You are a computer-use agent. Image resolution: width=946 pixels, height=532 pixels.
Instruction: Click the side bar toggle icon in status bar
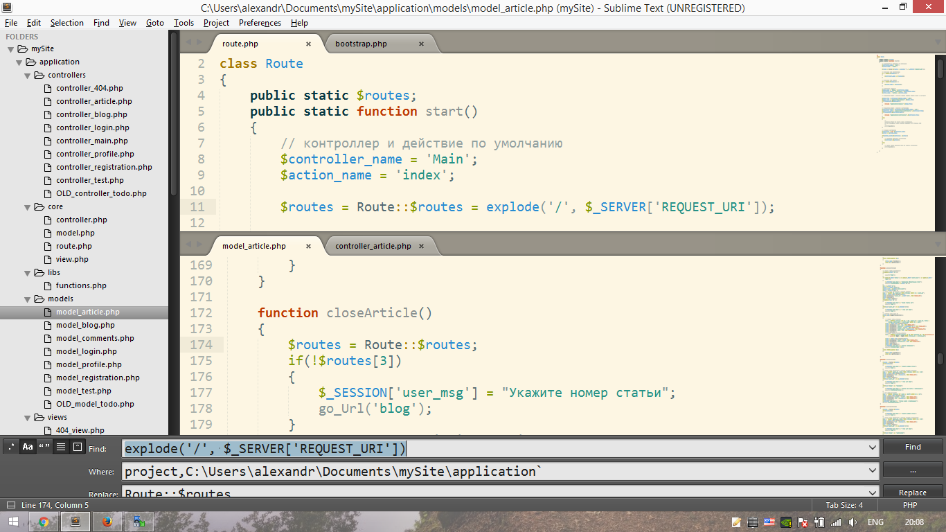click(10, 505)
